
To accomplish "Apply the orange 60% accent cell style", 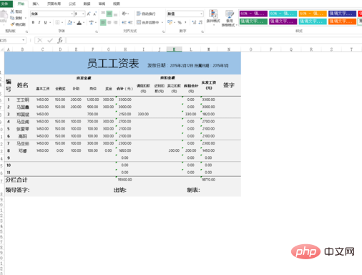I will tap(313, 14).
